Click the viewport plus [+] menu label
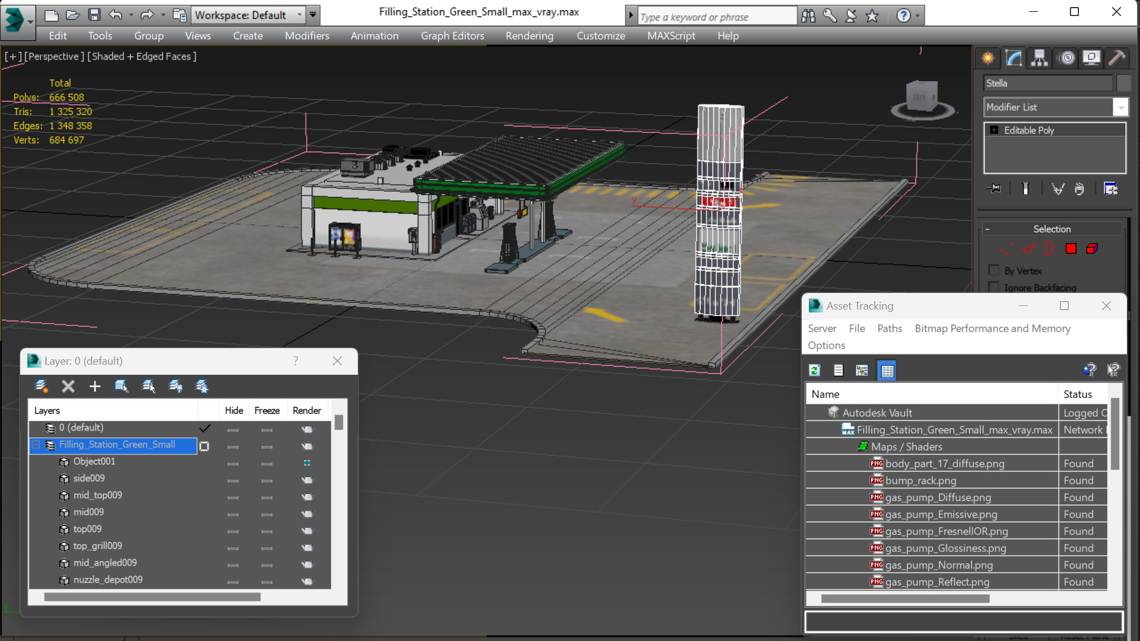The image size is (1140, 641). [x=13, y=56]
